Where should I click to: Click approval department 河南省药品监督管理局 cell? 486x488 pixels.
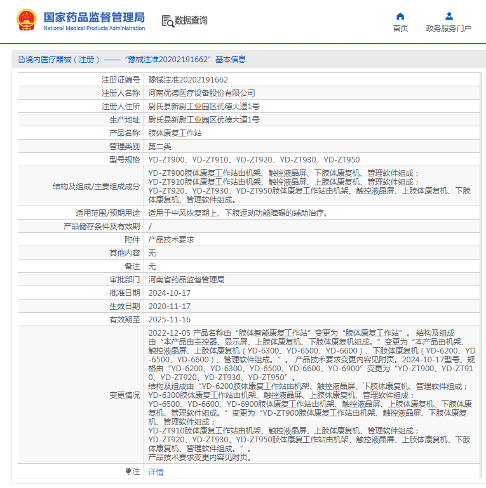click(311, 279)
